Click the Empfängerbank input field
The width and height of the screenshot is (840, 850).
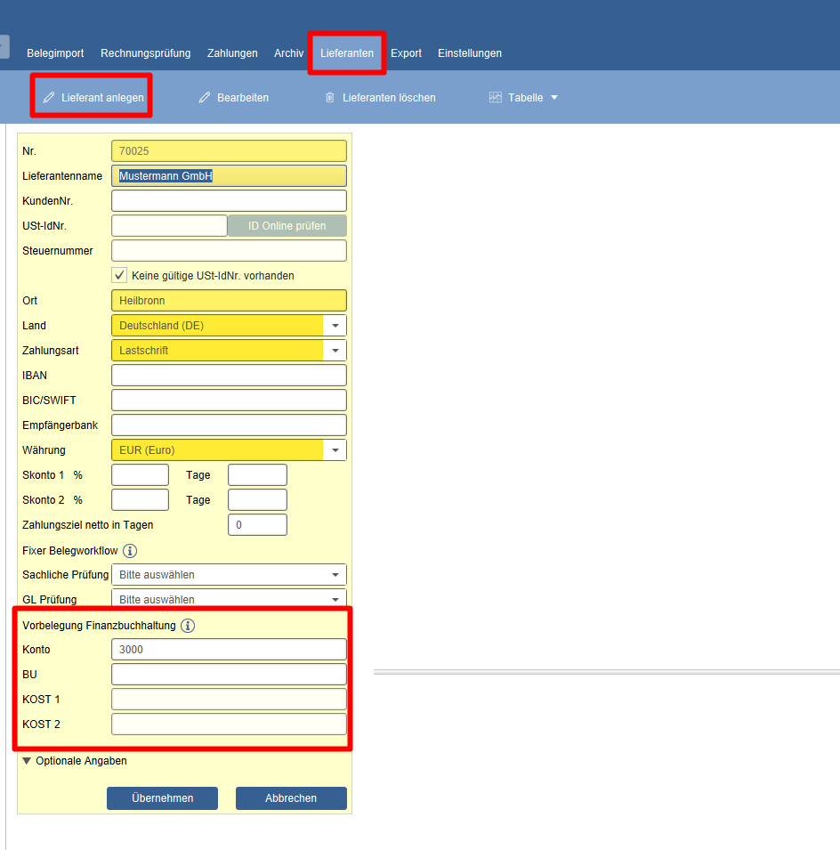tap(229, 425)
